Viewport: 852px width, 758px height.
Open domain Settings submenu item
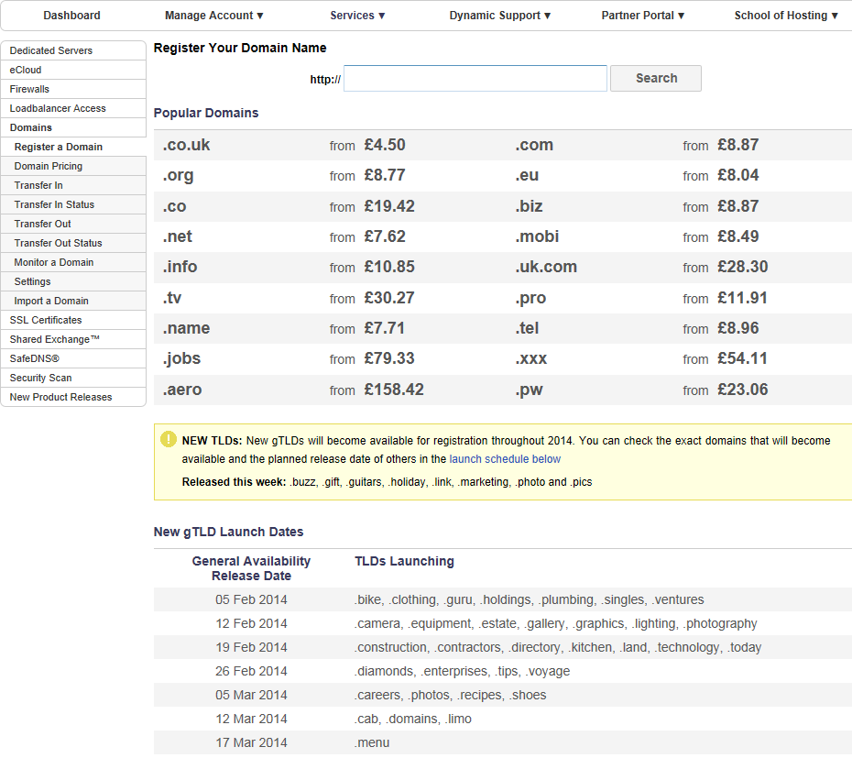pyautogui.click(x=73, y=281)
